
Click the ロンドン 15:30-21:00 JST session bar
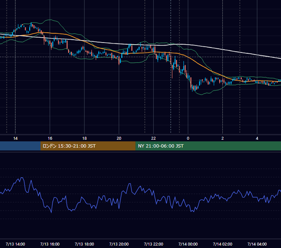click(x=88, y=146)
